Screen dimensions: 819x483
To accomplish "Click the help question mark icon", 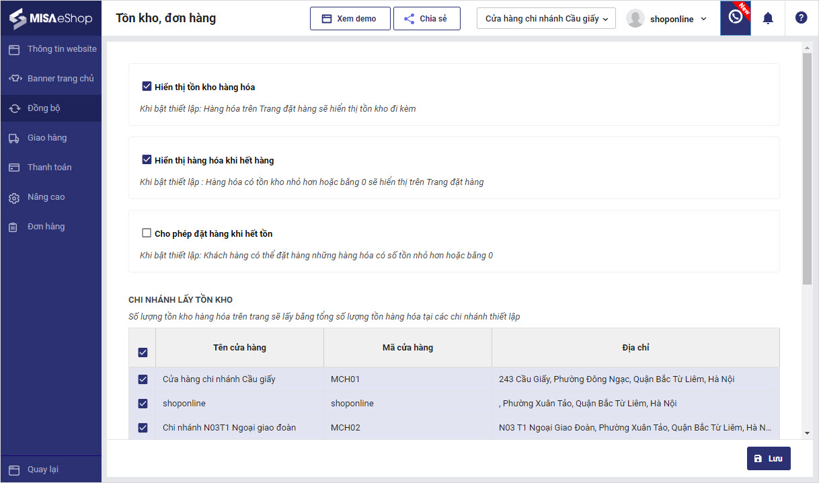I will [x=801, y=18].
